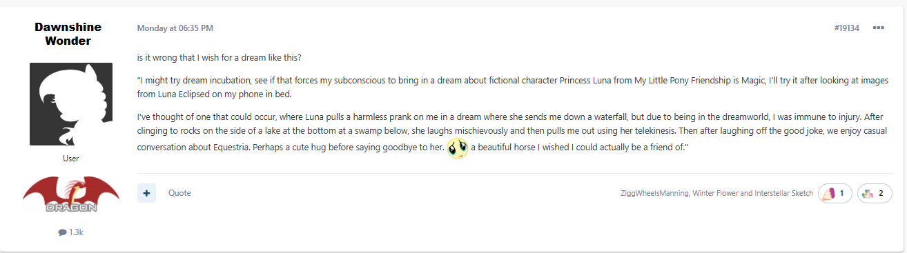
Task: Click the red Dragon badge image
Action: coord(71,195)
